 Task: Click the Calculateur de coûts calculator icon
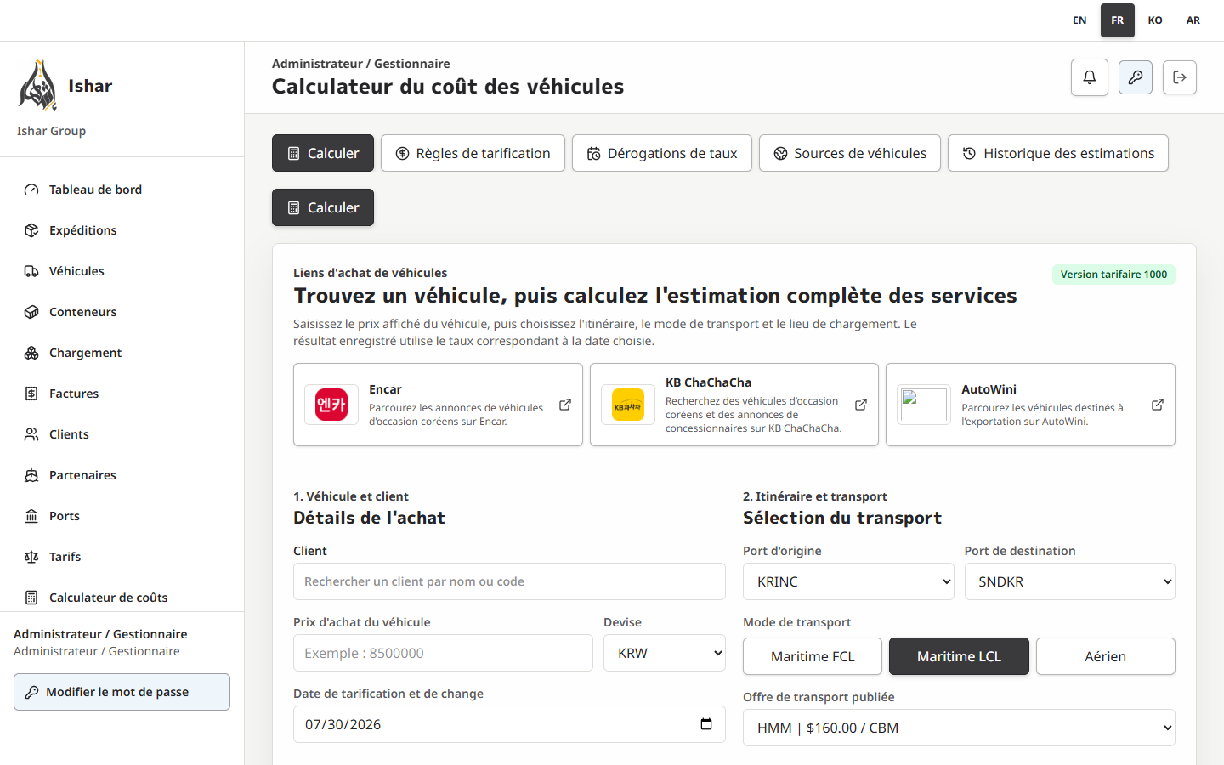[31, 598]
